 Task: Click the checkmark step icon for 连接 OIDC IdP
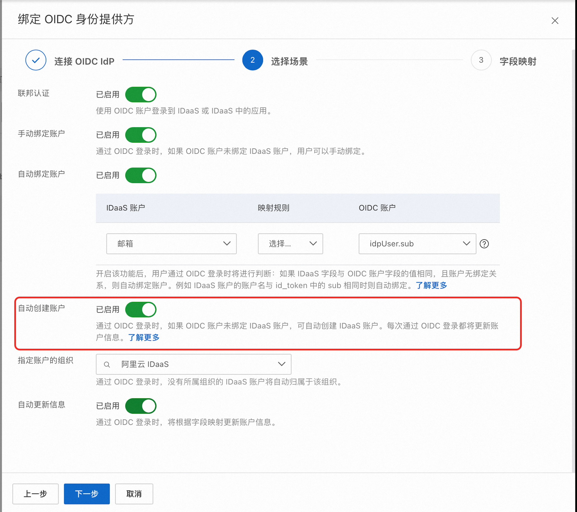36,60
